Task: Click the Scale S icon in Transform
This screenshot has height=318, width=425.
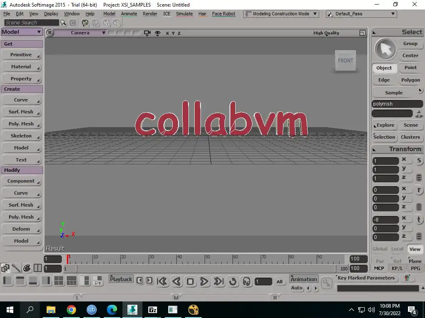Action: (x=419, y=161)
